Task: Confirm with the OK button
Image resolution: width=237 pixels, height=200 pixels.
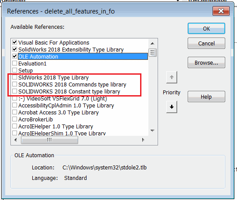Action: coord(206,28)
